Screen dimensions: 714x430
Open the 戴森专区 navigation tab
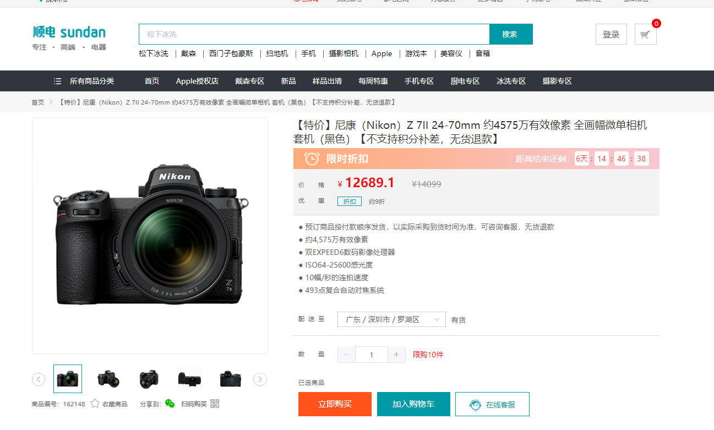coord(250,81)
